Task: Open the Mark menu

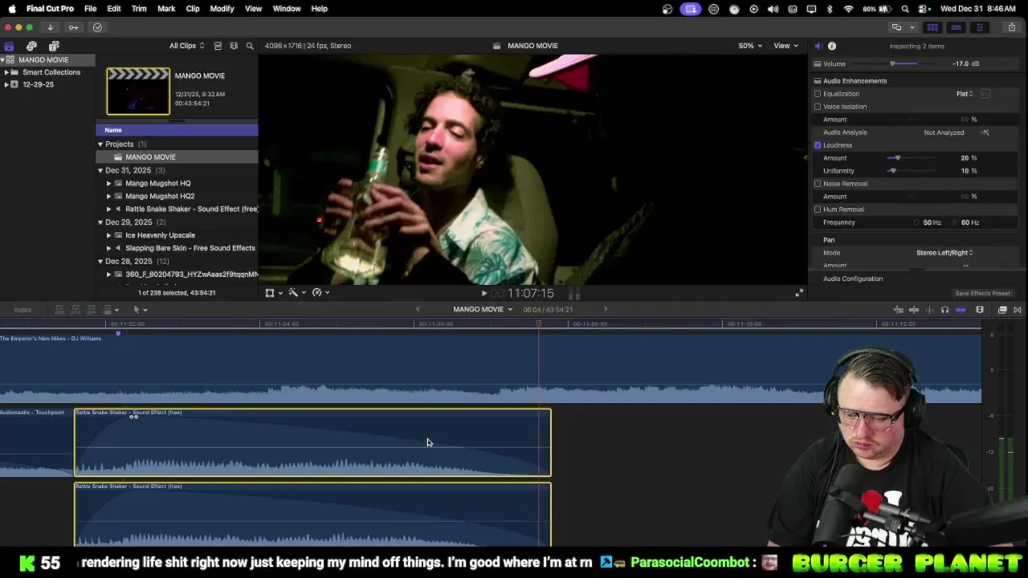Action: (166, 9)
